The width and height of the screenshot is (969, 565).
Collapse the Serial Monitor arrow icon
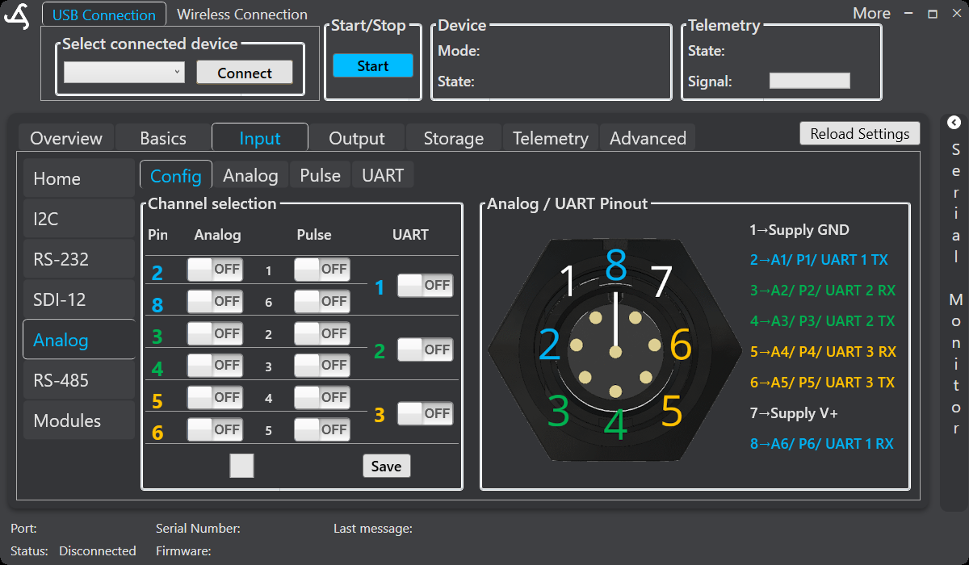[x=954, y=123]
